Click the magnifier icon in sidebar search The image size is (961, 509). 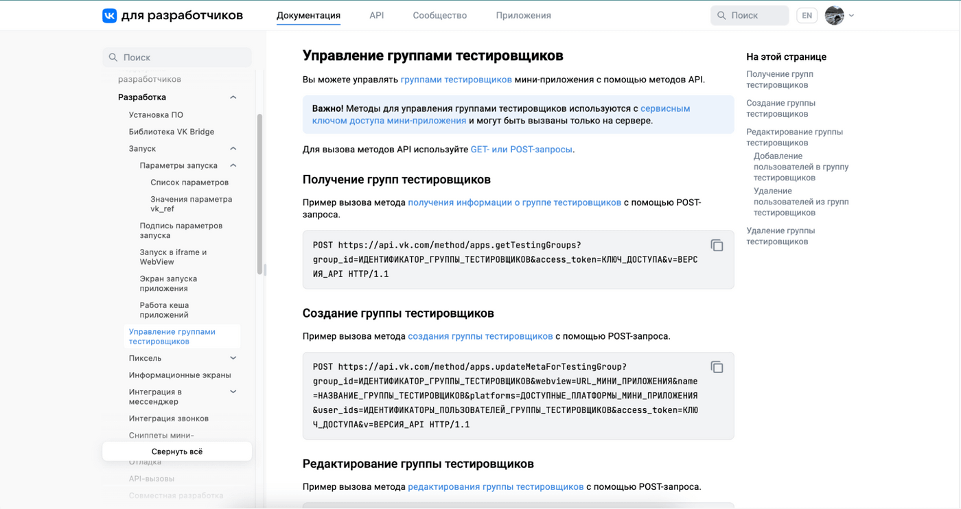click(x=113, y=57)
